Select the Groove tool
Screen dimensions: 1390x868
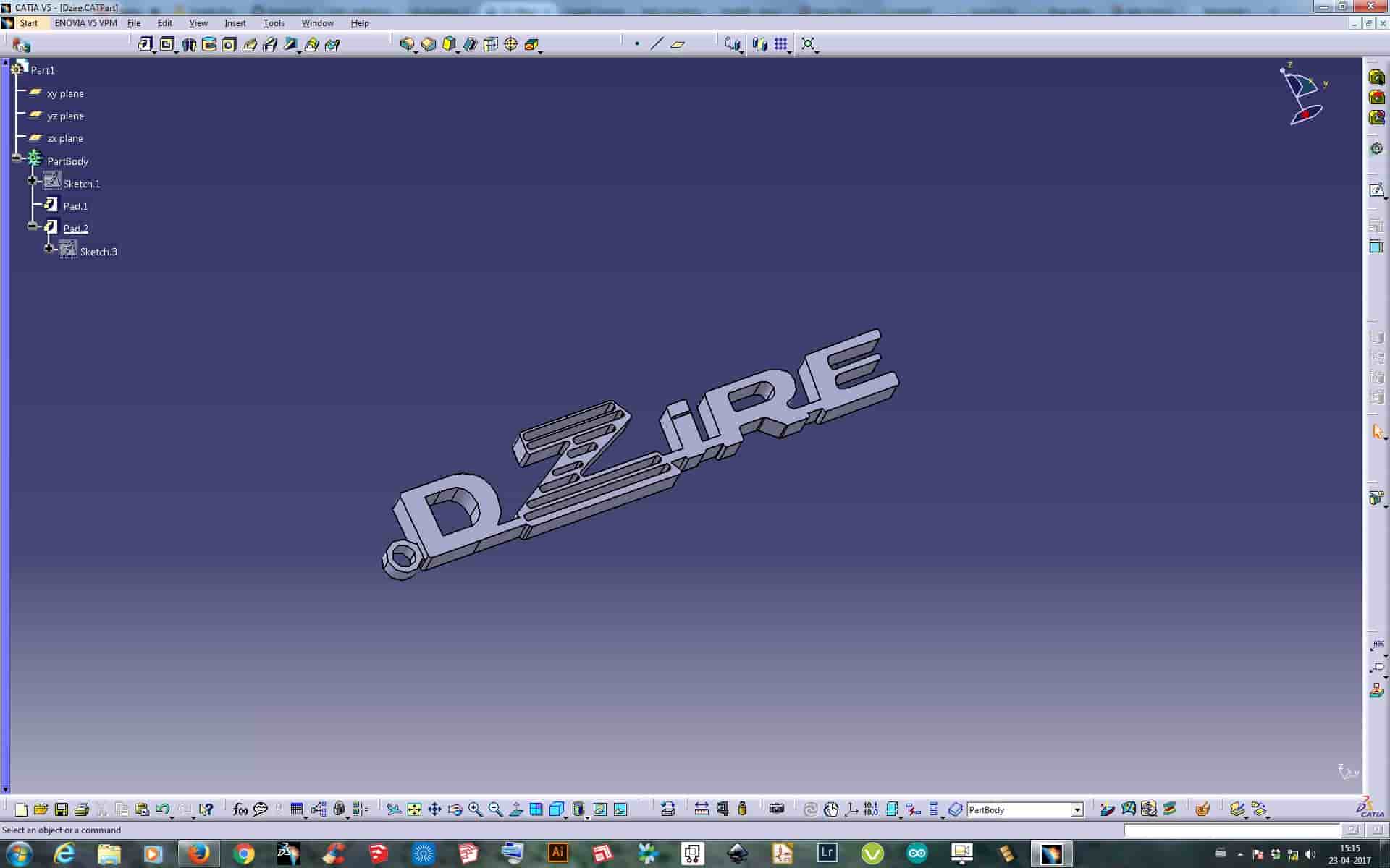(209, 44)
